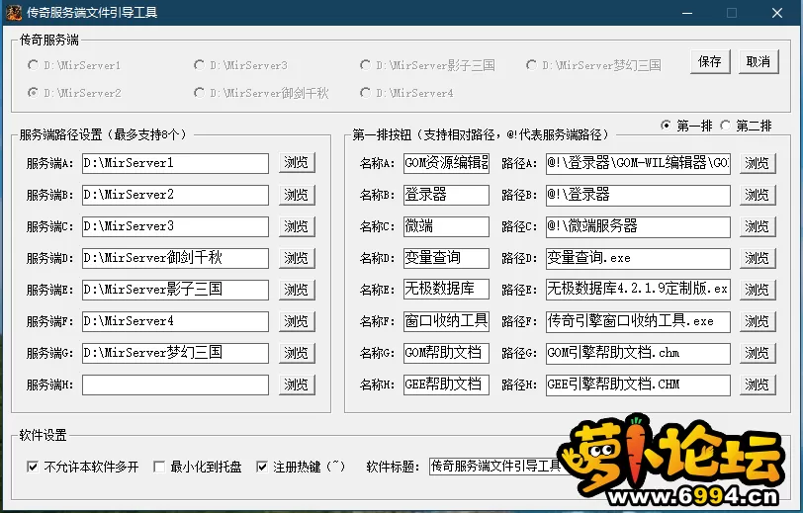The height and width of the screenshot is (513, 803).
Task: Browse for 服务端H path
Action: (297, 385)
